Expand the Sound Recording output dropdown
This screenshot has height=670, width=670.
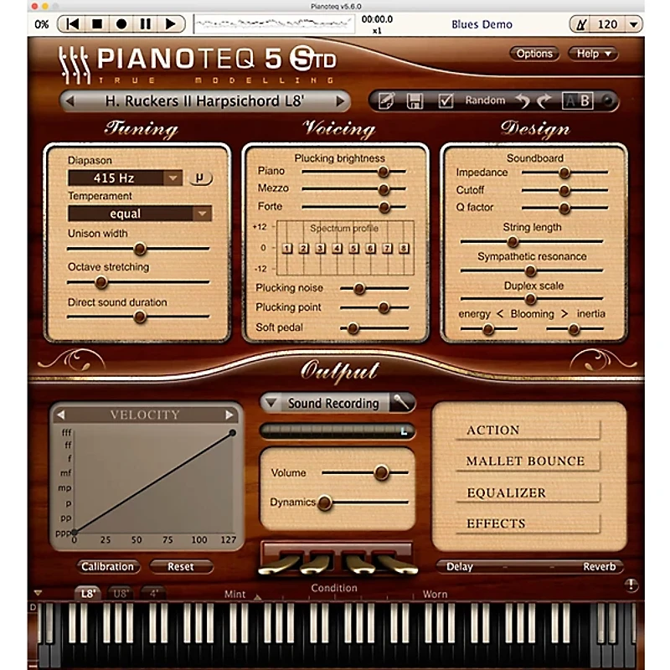(x=270, y=403)
